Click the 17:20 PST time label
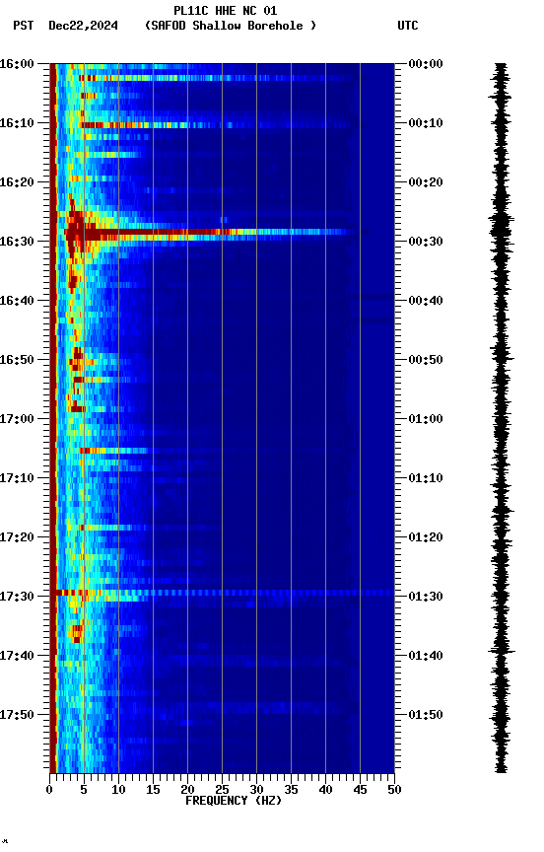 click(17, 538)
